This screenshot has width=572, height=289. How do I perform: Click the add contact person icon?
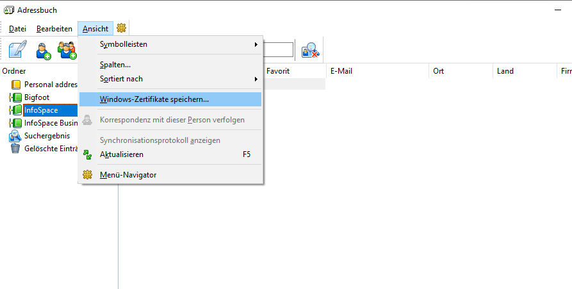tap(43, 51)
